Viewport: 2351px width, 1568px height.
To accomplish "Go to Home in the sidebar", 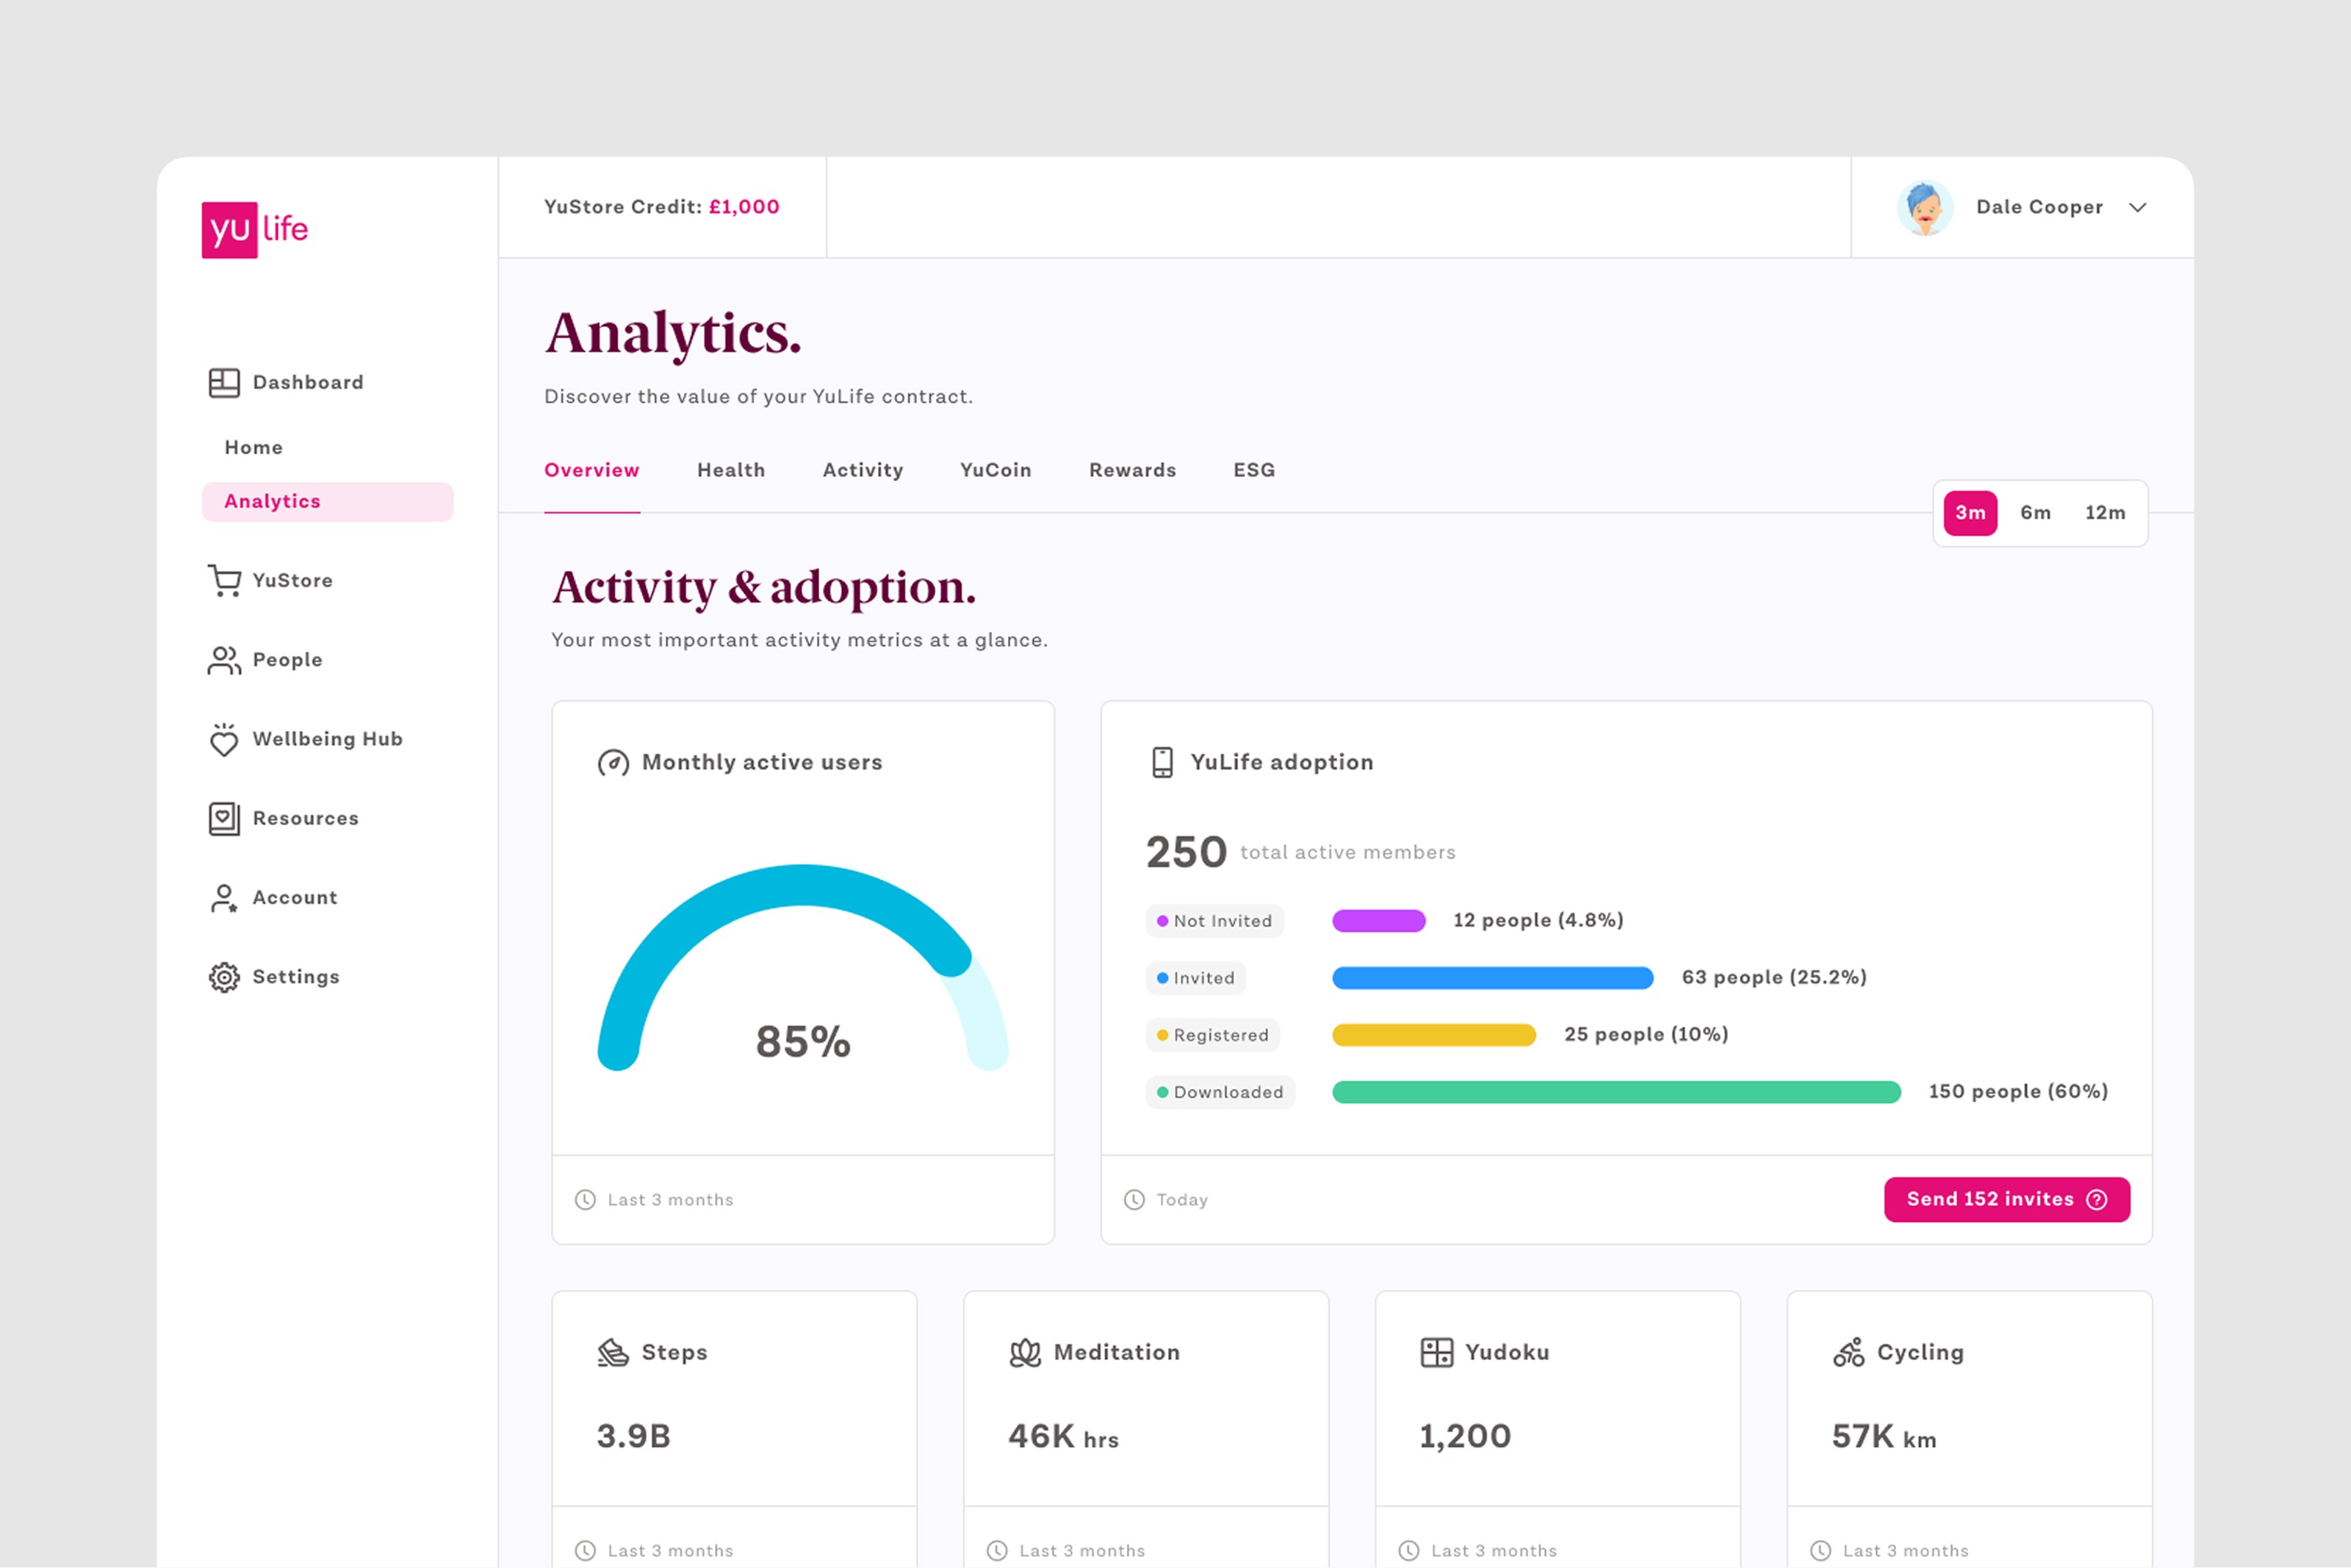I will click(x=254, y=448).
